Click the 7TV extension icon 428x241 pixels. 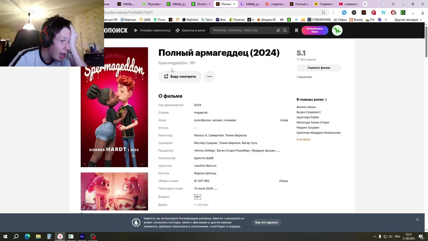pos(384,13)
